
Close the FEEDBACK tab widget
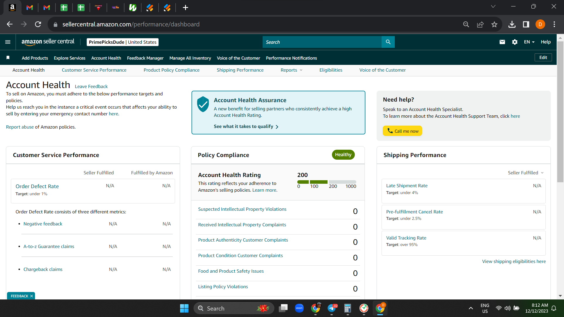point(31,296)
